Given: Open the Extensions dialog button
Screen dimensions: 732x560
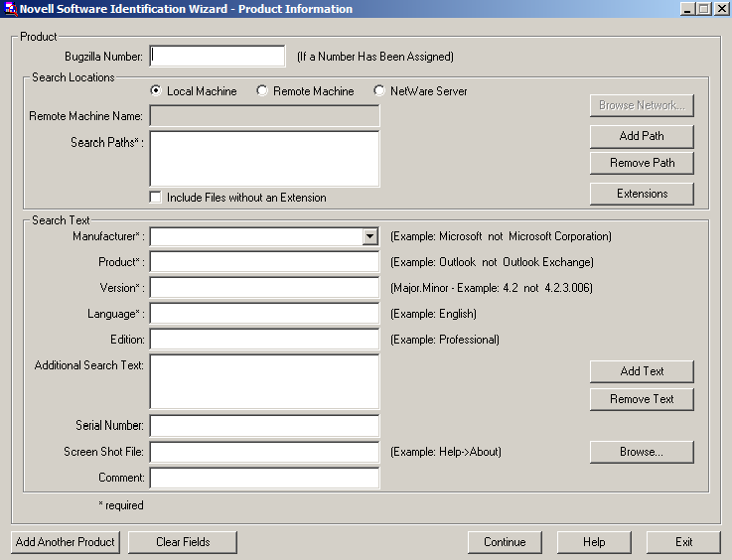Looking at the screenshot, I should click(642, 194).
